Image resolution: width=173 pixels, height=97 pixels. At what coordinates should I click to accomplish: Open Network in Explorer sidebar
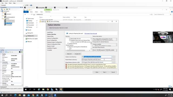click(29, 41)
